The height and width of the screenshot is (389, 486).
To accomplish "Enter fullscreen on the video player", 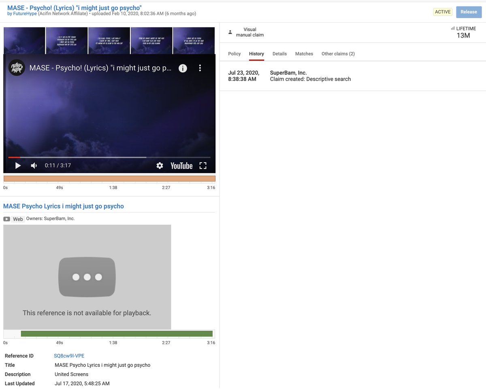I will point(203,166).
